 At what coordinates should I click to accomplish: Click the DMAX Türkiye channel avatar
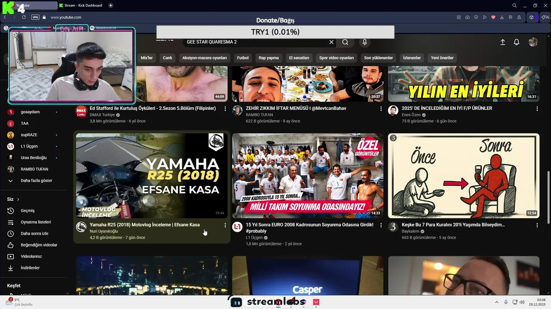[x=81, y=111]
